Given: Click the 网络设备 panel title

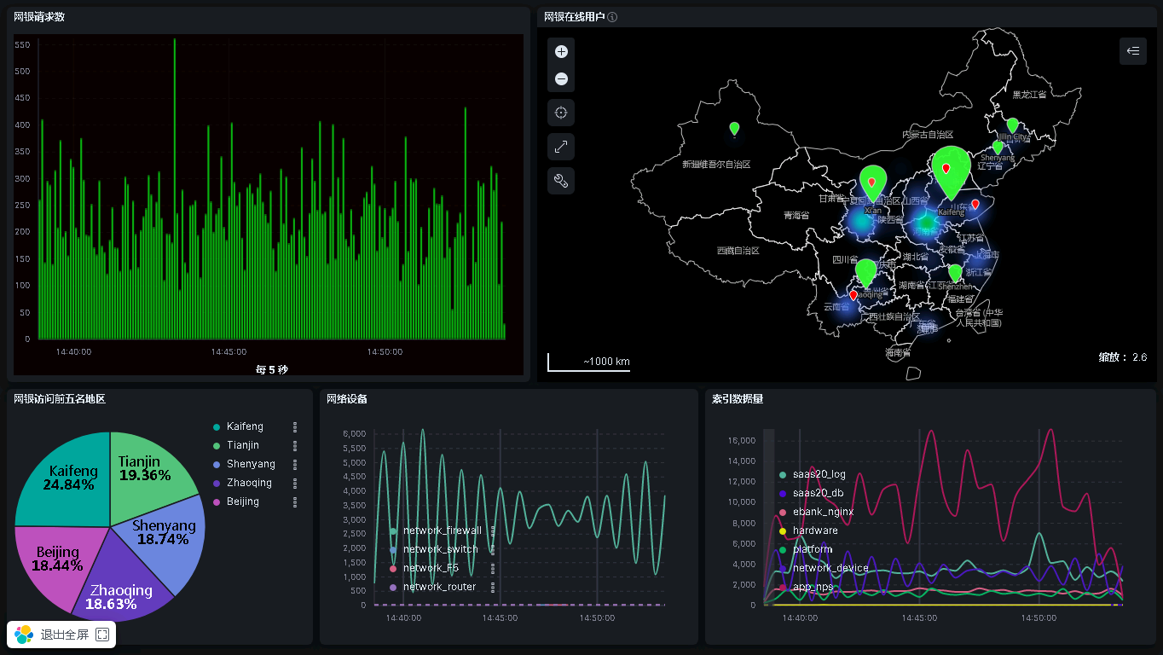Looking at the screenshot, I should (x=347, y=398).
